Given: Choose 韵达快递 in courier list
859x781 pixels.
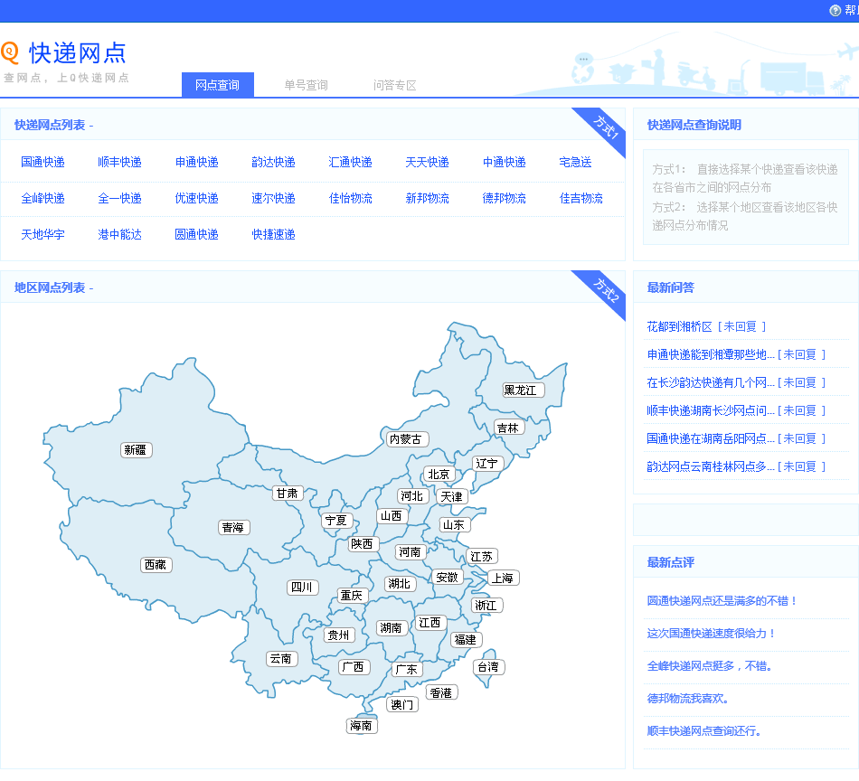Looking at the screenshot, I should (x=273, y=162).
